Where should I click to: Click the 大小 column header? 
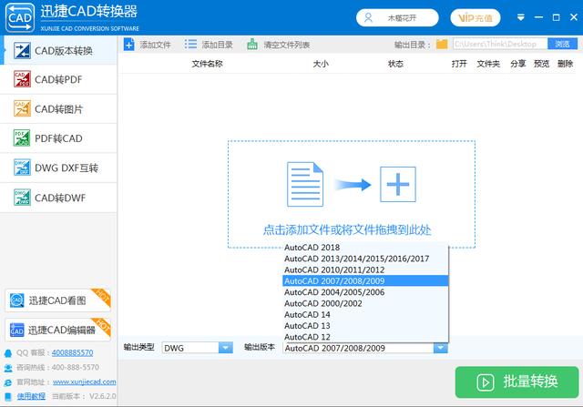[321, 64]
